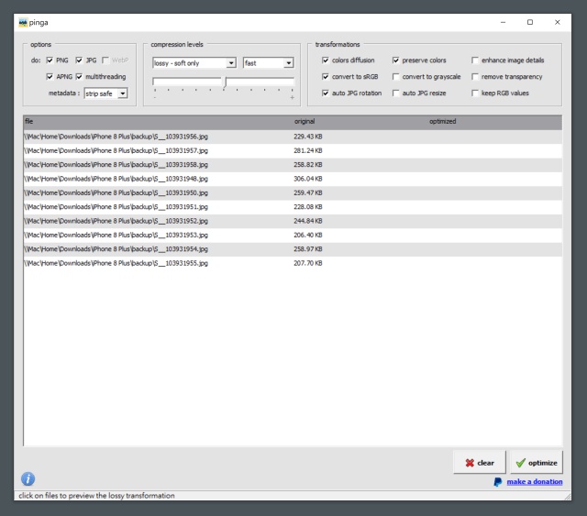Uncheck colors diffusion
This screenshot has width=587, height=516.
[x=326, y=60]
